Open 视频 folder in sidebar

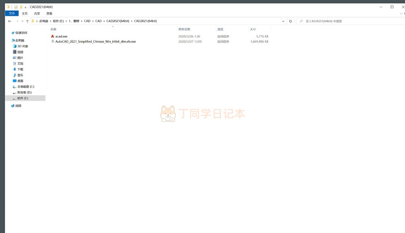point(20,52)
